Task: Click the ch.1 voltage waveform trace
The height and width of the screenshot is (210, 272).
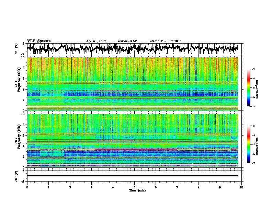Action: tap(132, 48)
